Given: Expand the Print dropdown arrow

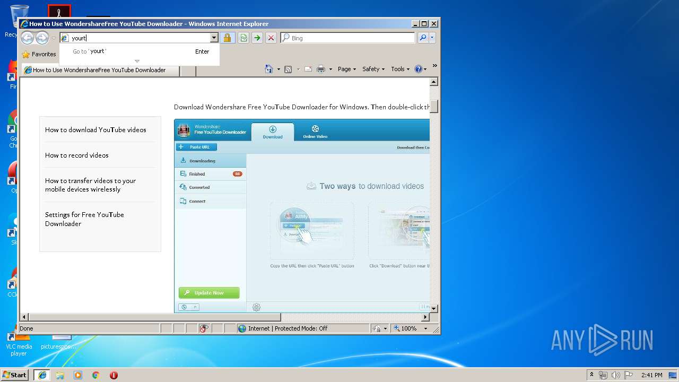Looking at the screenshot, I should (x=330, y=69).
